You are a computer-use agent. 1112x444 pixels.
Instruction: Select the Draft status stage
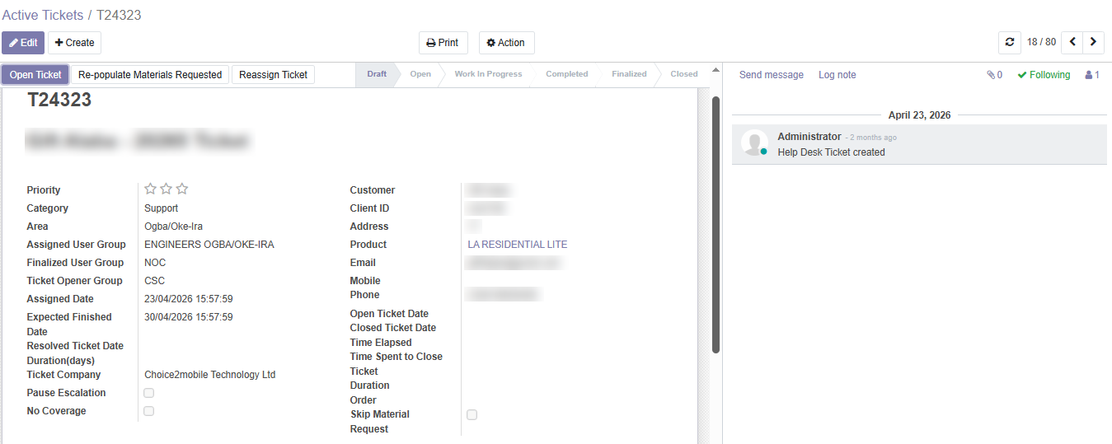(377, 74)
